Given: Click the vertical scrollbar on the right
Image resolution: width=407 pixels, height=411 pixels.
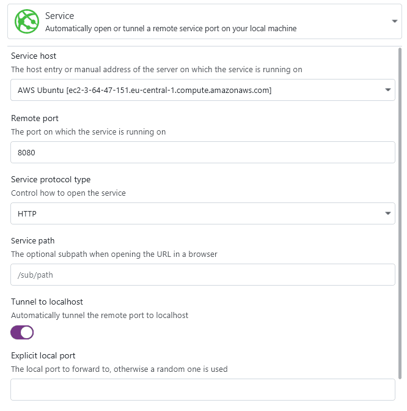Looking at the screenshot, I should 400,214.
